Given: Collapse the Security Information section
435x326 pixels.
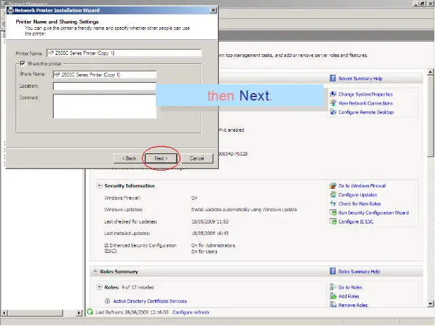Looking at the screenshot, I should click(99, 185).
